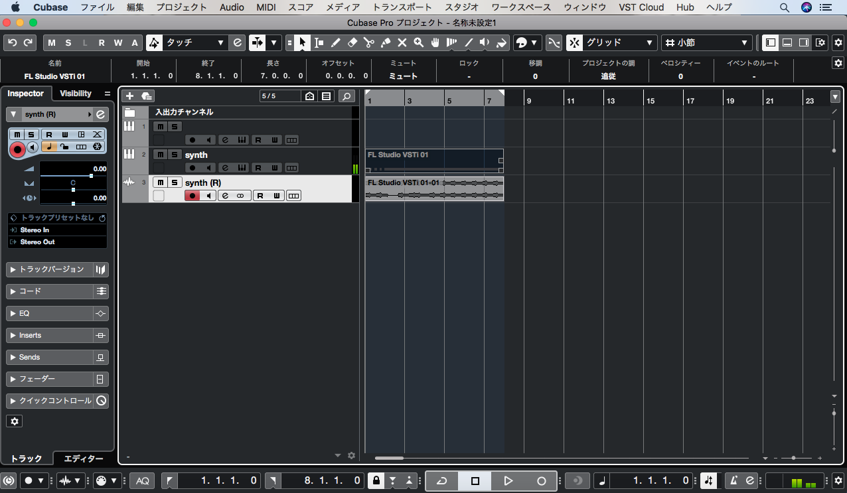
Task: Select the Object Selection arrow tool
Action: click(x=302, y=42)
